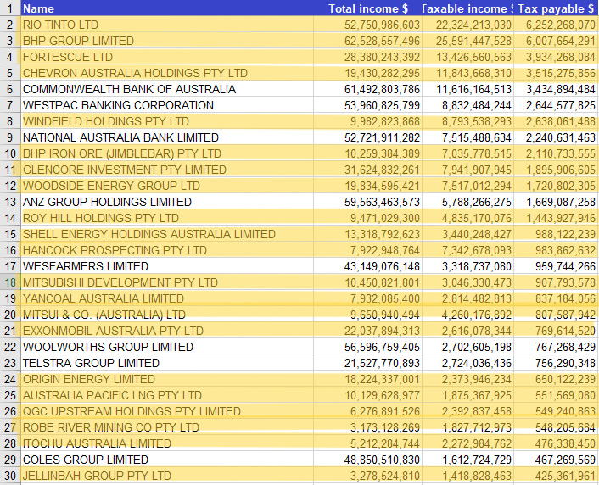Select the Total income $ header cell
Image resolution: width=599 pixels, height=485 pixels.
pyautogui.click(x=367, y=8)
